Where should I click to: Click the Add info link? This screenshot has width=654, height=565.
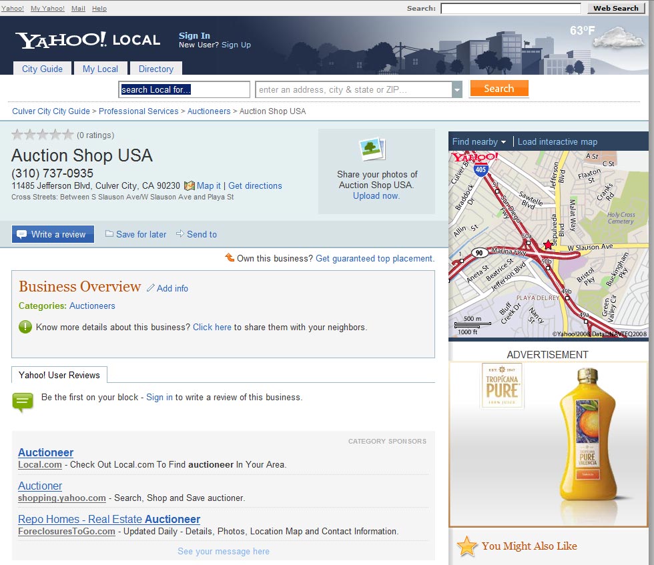point(172,288)
